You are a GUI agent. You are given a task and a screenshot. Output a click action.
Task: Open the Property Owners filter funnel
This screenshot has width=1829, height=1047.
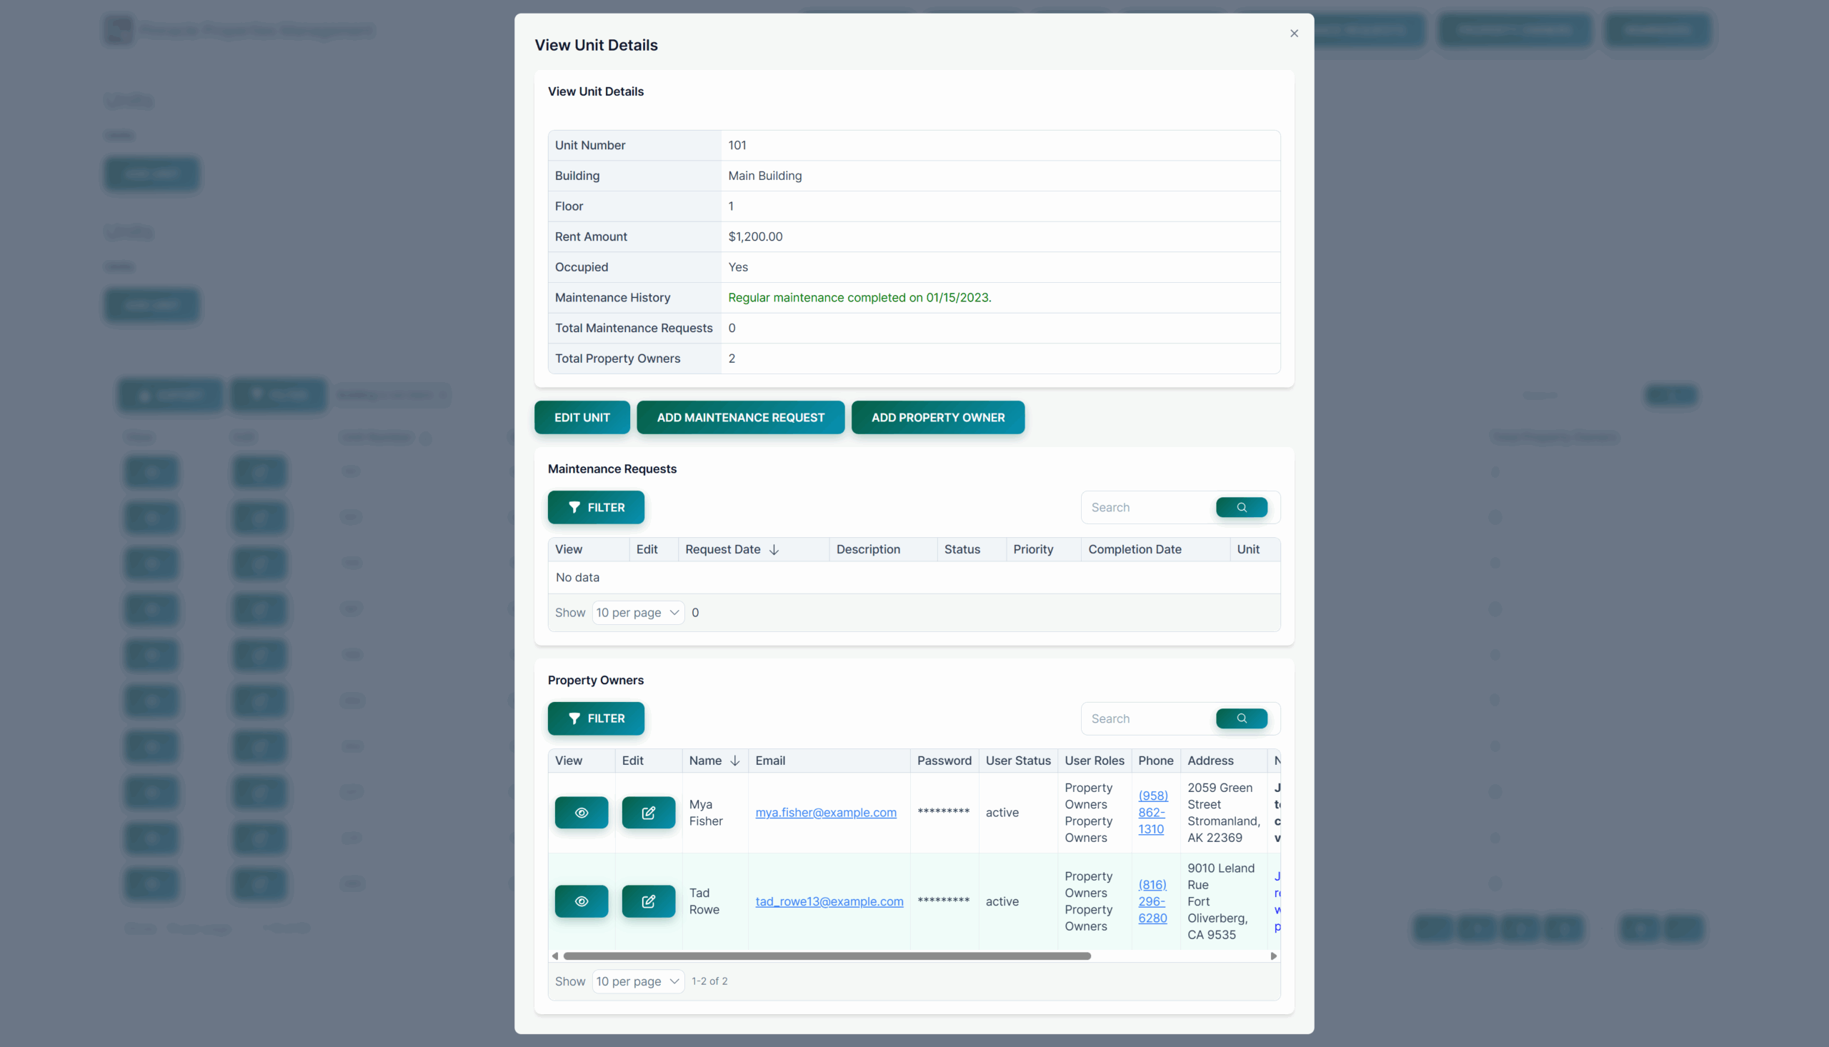pyautogui.click(x=574, y=718)
